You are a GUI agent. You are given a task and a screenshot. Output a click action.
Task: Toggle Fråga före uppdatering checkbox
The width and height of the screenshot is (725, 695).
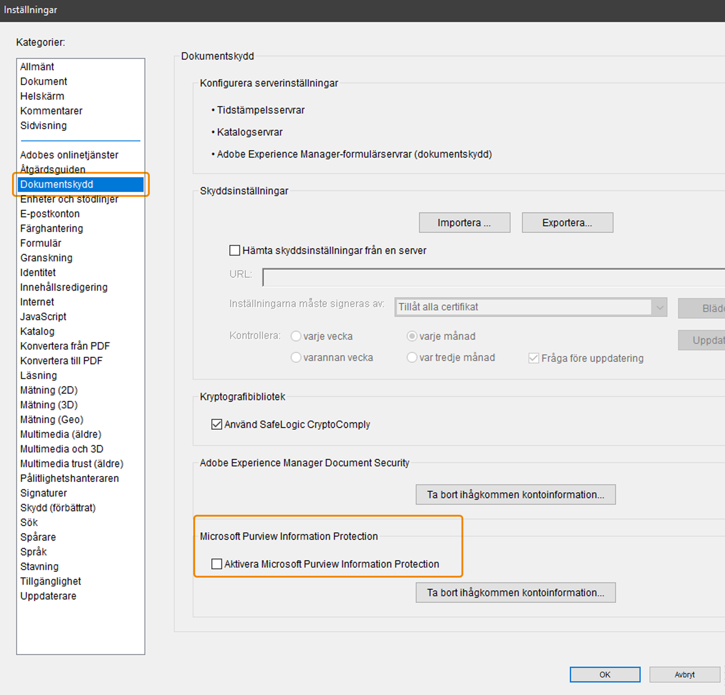(x=534, y=358)
